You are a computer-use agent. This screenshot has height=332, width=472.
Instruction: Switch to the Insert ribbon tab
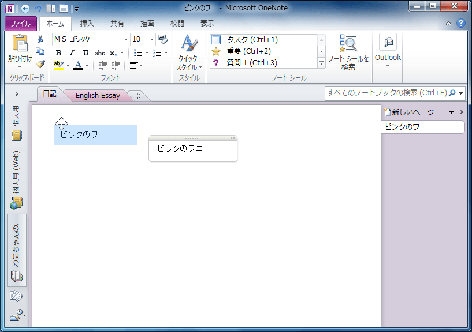click(x=87, y=24)
